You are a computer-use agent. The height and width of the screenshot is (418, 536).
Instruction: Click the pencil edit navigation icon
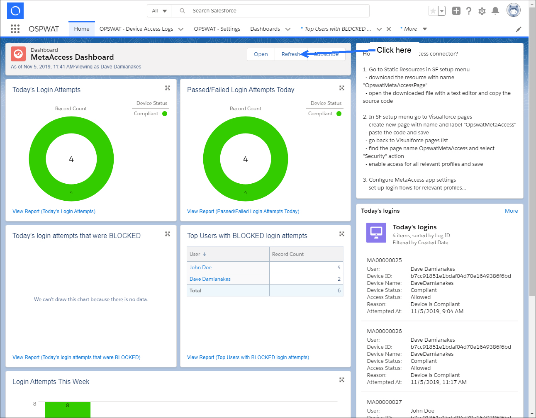(519, 29)
